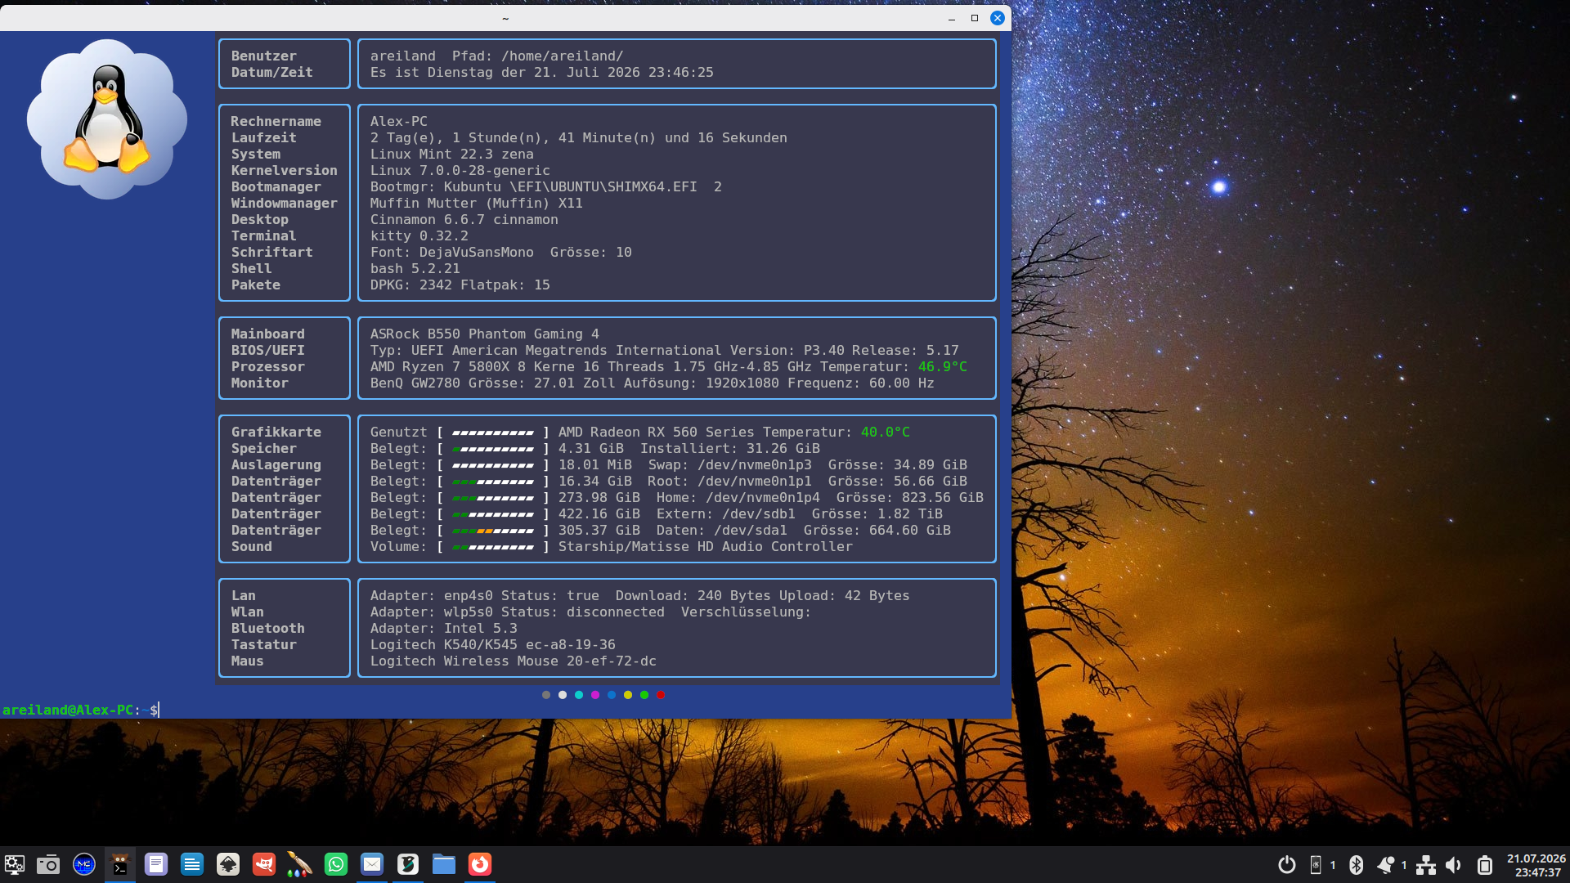Screen dimensions: 1570x883
Task: Click 'Linux 7.0.0-28-generic' kernel text
Action: click(460, 171)
